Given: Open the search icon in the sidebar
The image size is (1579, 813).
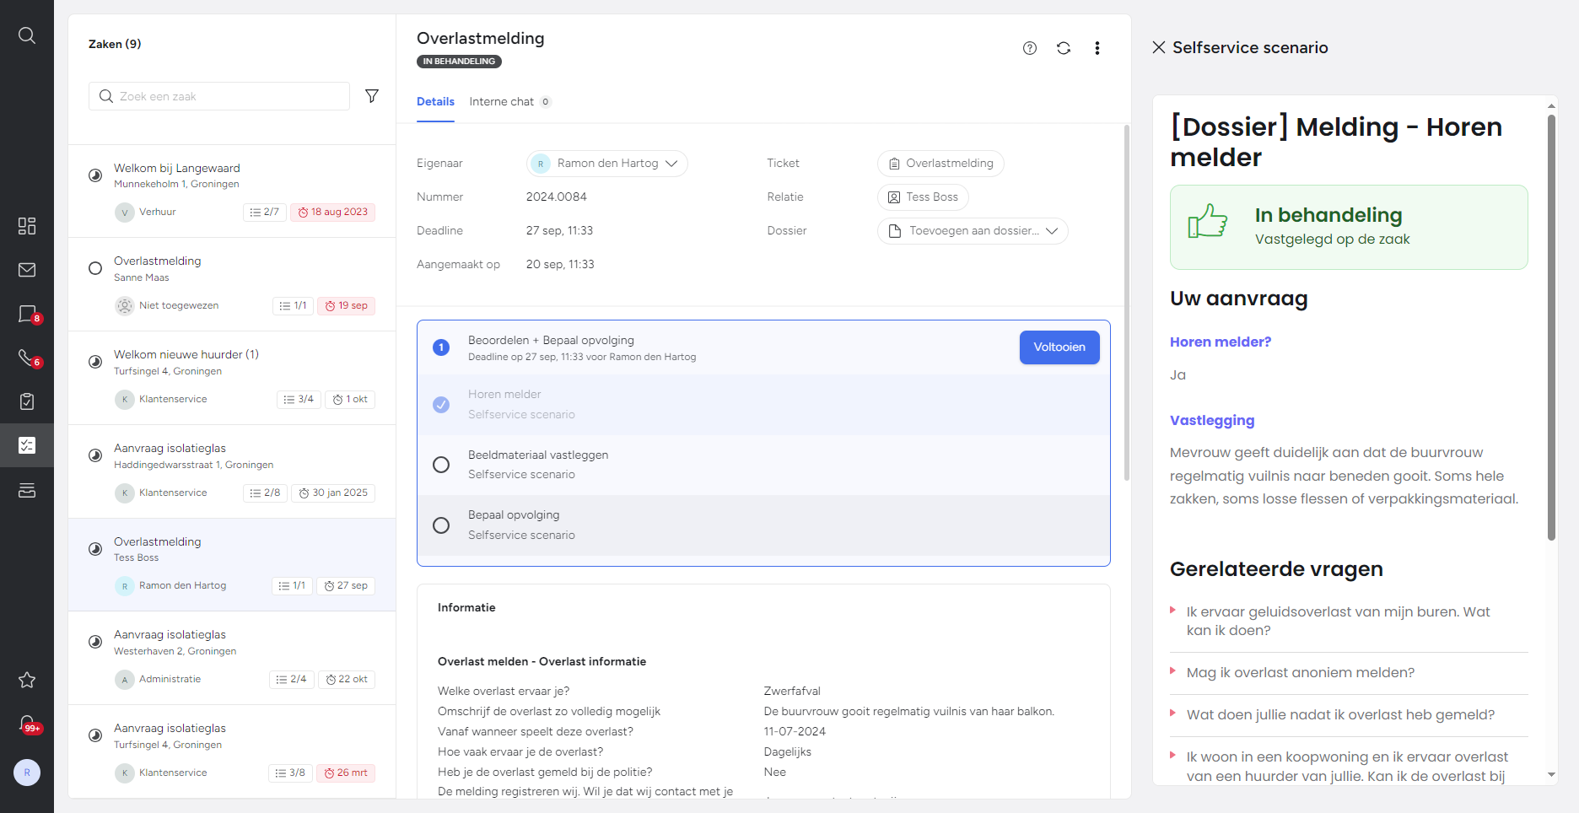Looking at the screenshot, I should coord(27,35).
